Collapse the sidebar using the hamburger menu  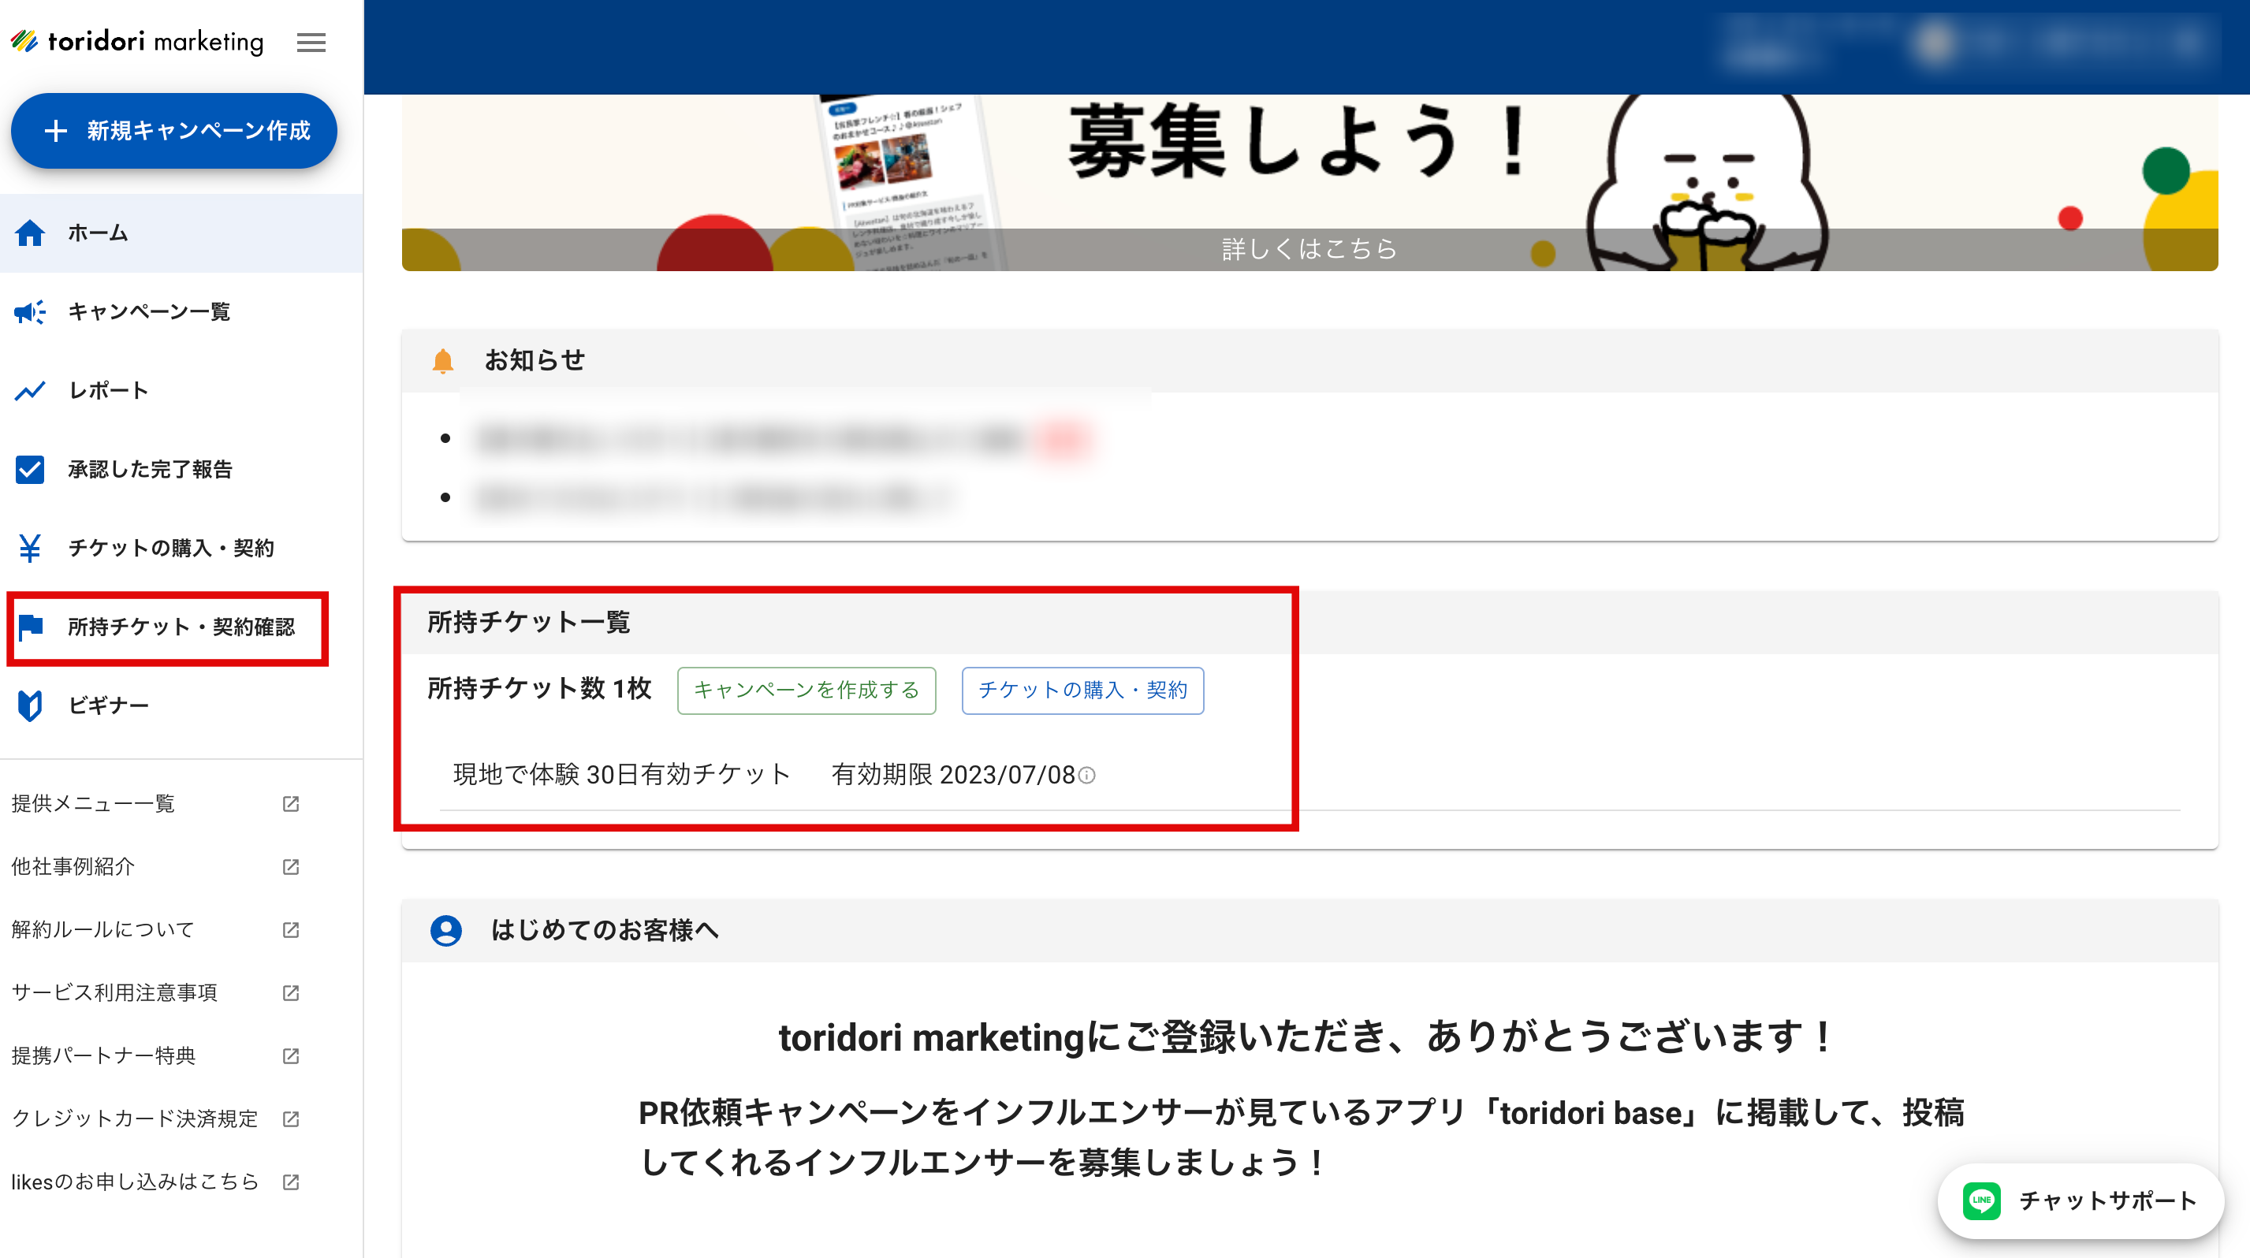pos(311,42)
